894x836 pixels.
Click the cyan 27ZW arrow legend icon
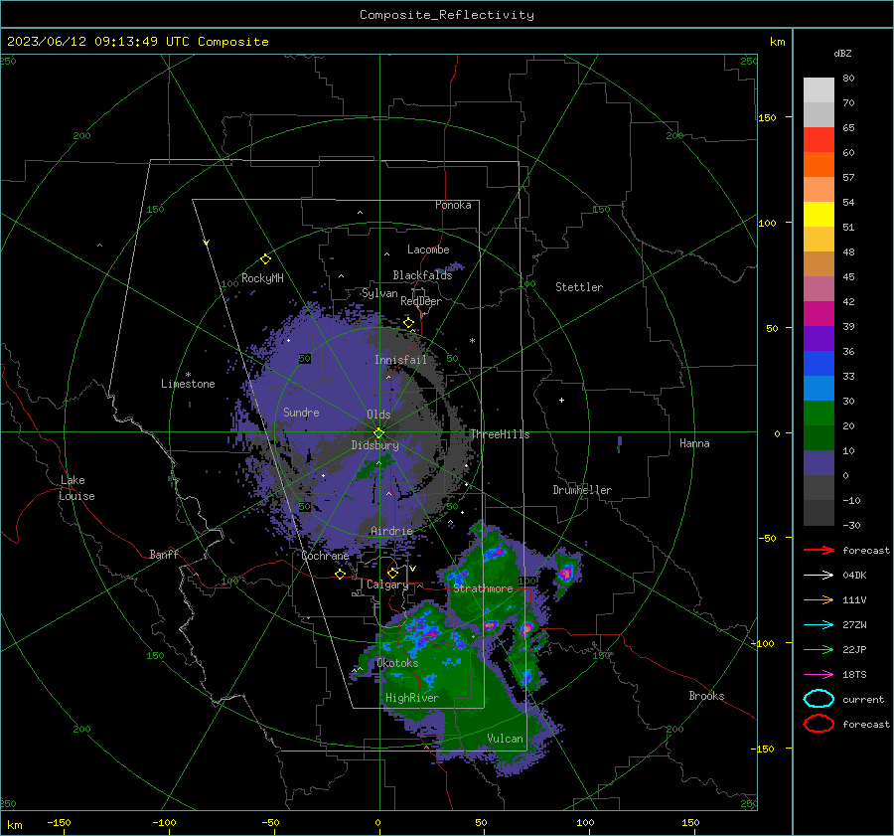click(x=819, y=625)
